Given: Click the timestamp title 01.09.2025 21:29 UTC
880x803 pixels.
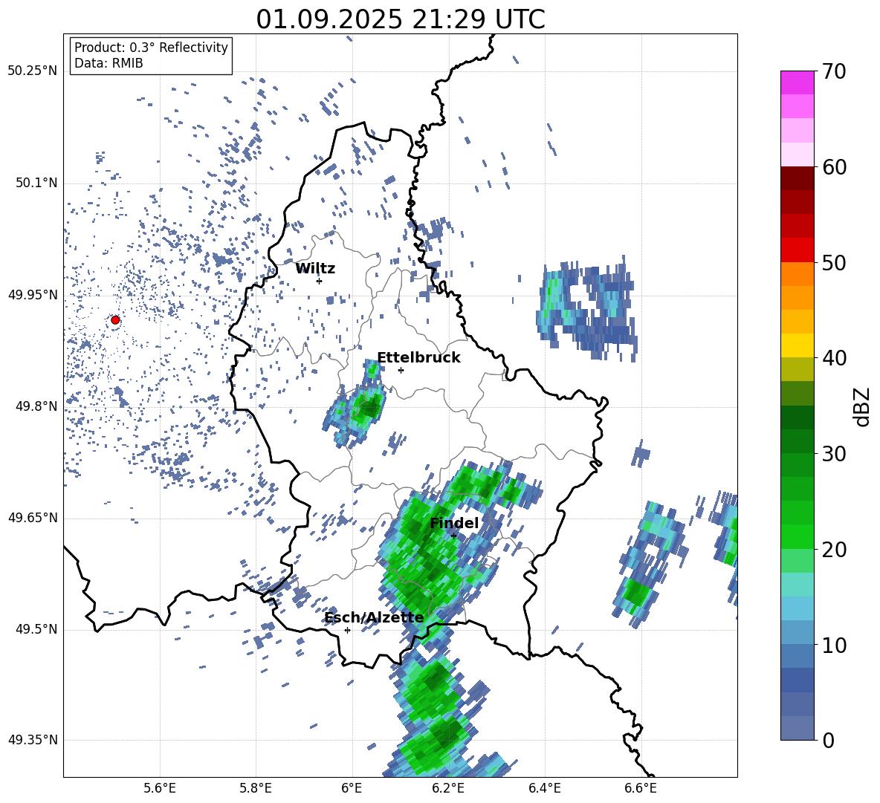Looking at the screenshot, I should point(401,19).
